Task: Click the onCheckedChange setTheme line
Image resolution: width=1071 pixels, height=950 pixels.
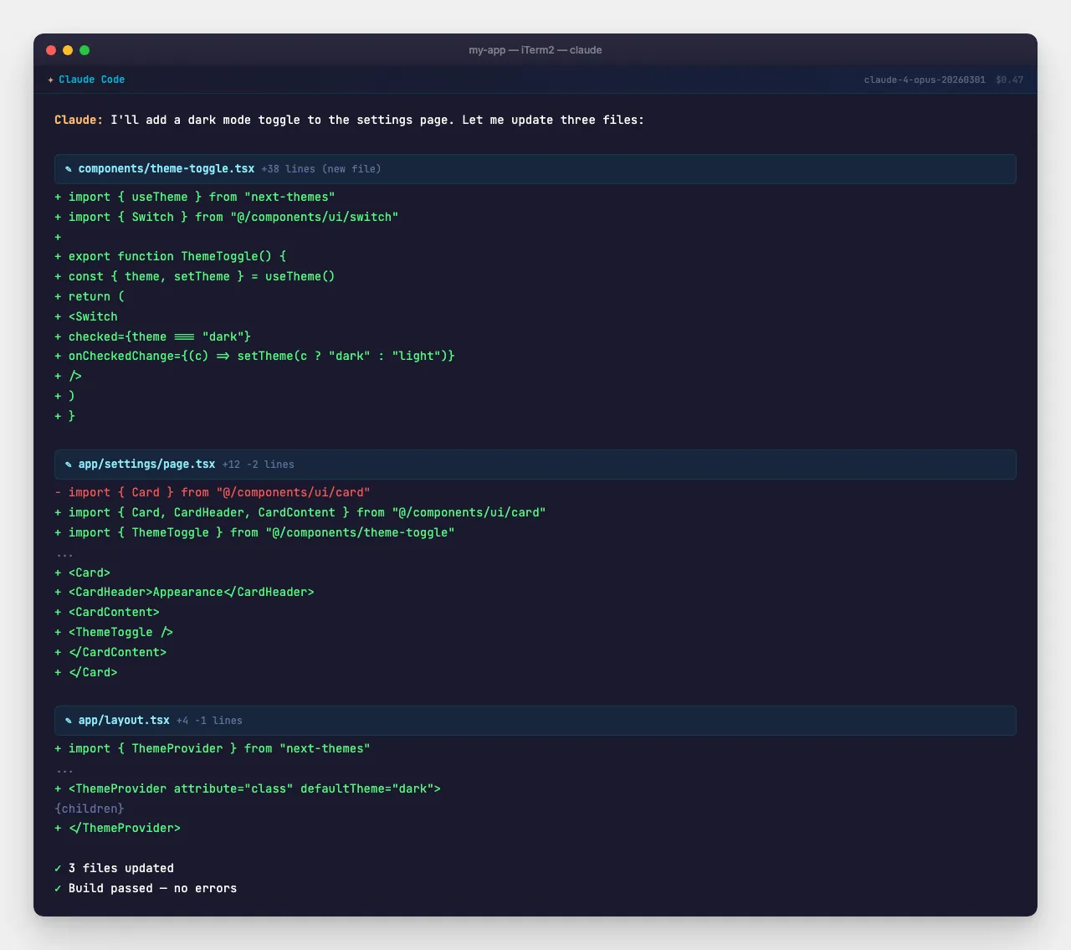Action: click(254, 356)
